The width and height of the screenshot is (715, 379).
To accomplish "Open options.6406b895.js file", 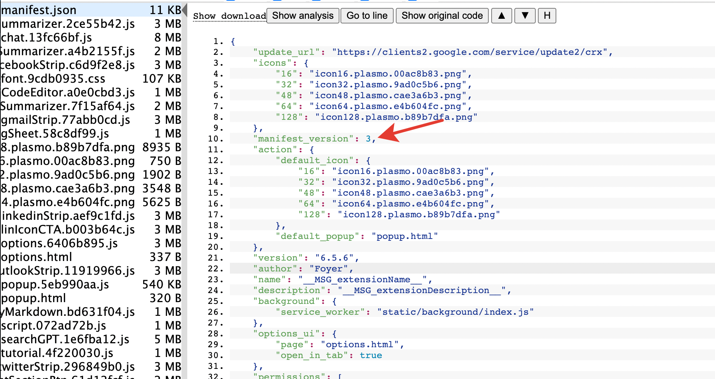I will click(59, 243).
